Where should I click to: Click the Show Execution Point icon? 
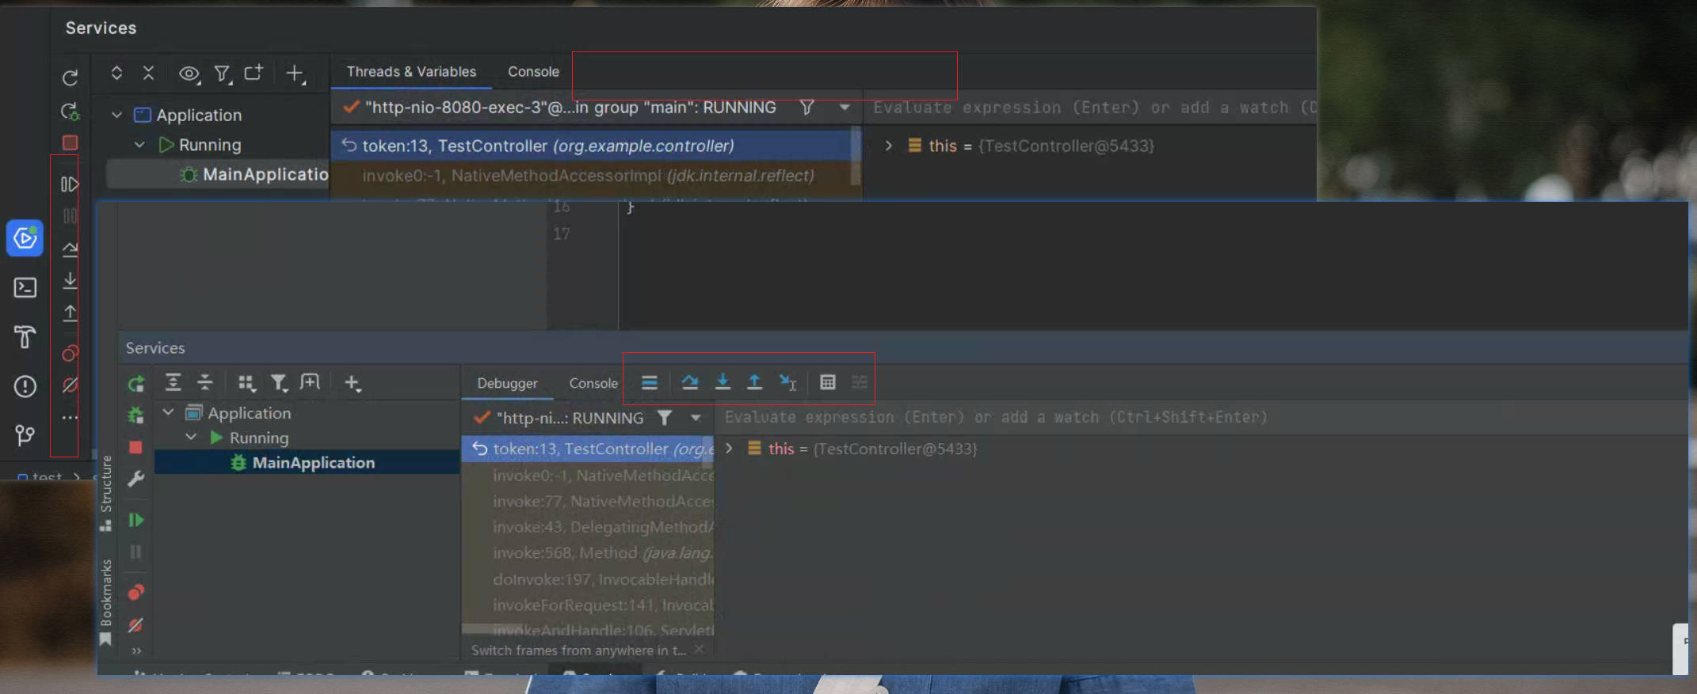[649, 383]
